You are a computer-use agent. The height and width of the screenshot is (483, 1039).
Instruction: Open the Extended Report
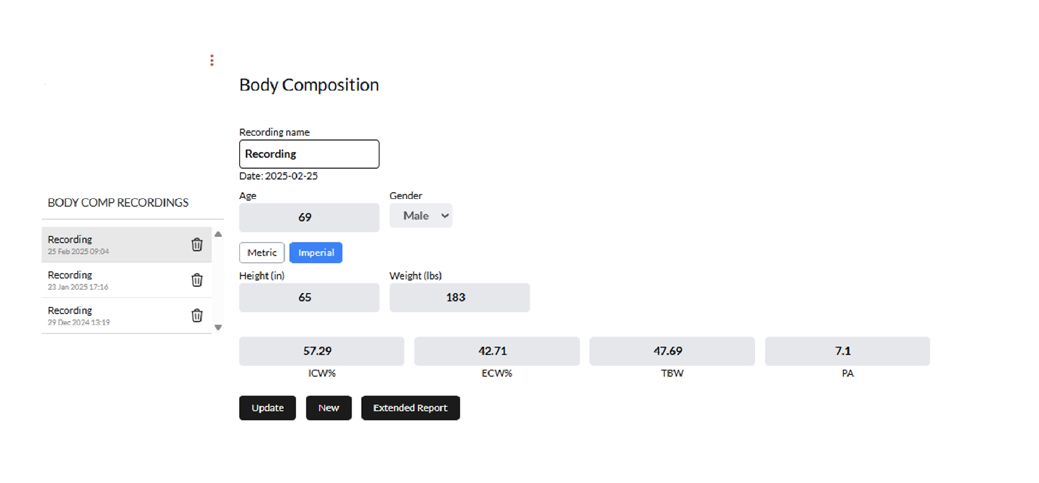tap(410, 408)
